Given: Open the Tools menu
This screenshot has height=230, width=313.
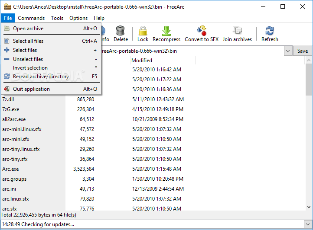Looking at the screenshot, I should point(57,18).
